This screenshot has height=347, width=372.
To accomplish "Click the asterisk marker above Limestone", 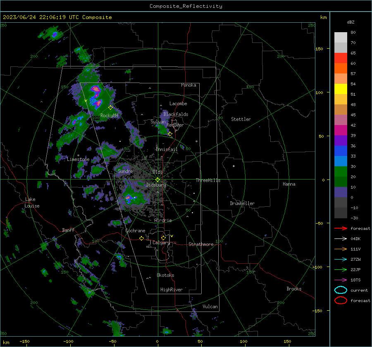I will point(78,156).
